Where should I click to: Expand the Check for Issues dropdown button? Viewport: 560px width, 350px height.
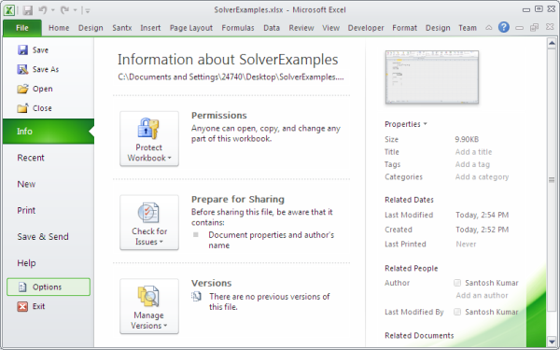click(x=149, y=222)
